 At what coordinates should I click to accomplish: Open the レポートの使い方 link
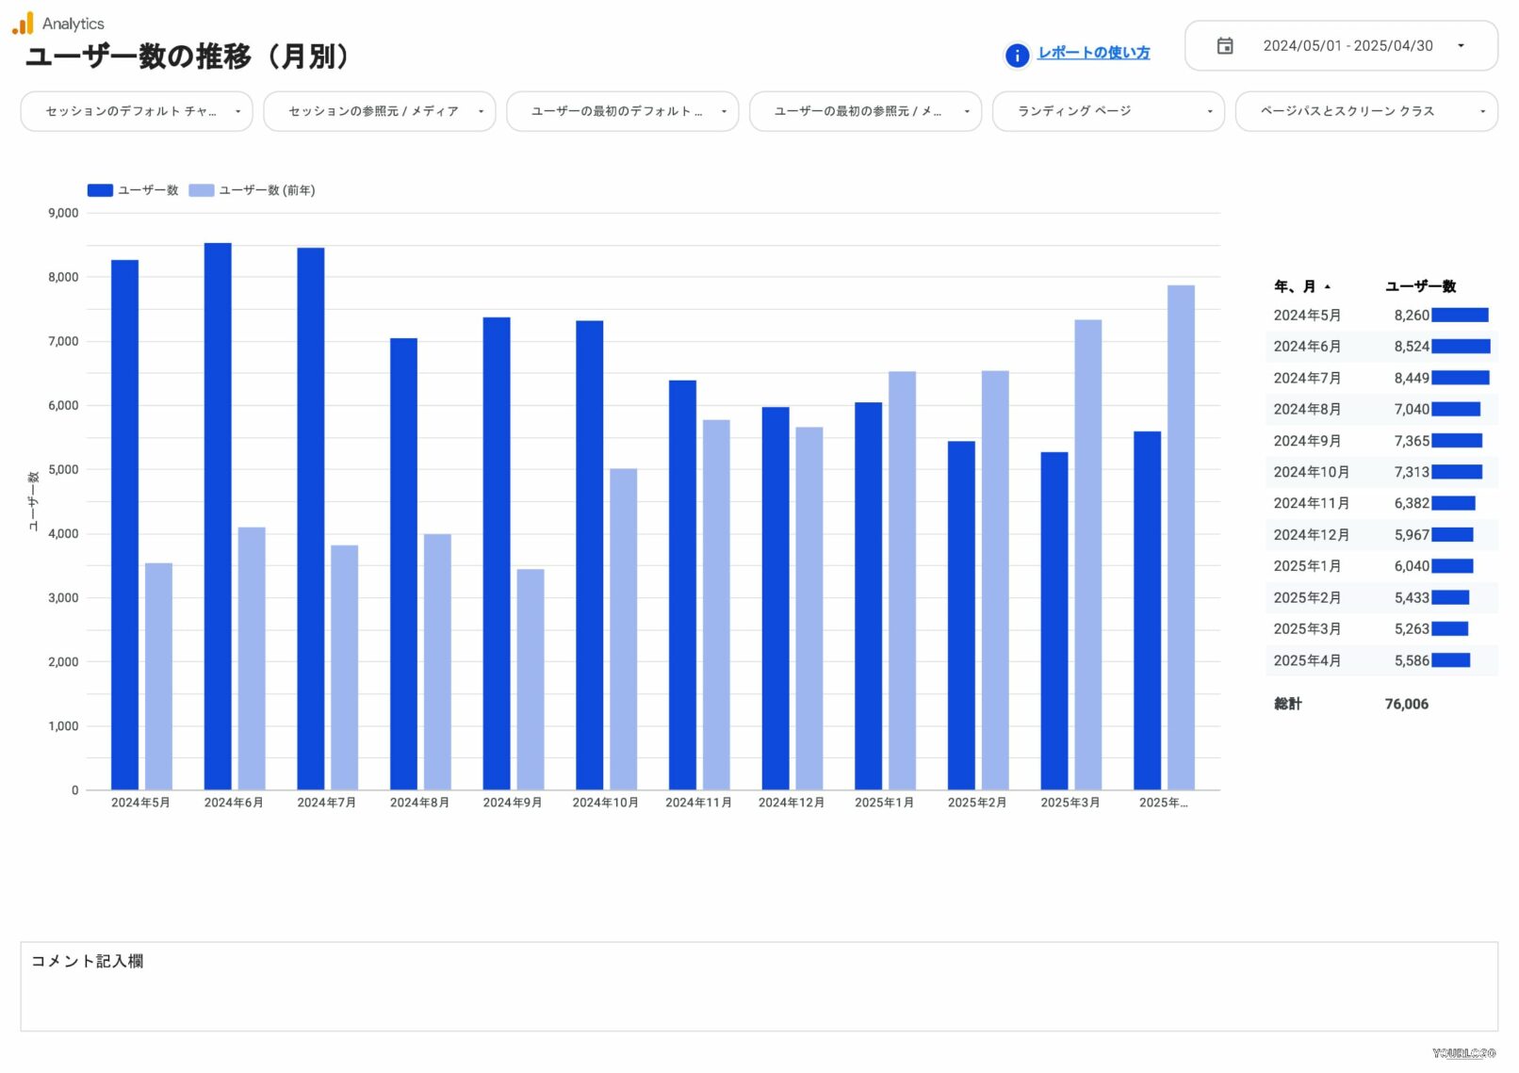[1093, 54]
